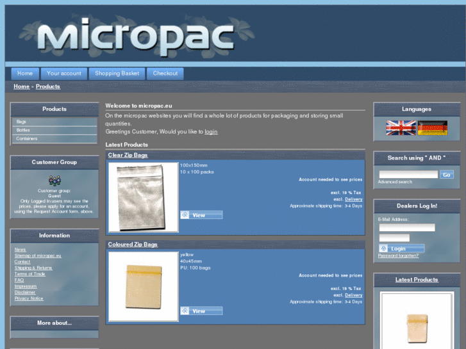This screenshot has width=466, height=349.
Task: Open Shipping & Returns link
Action: click(33, 268)
